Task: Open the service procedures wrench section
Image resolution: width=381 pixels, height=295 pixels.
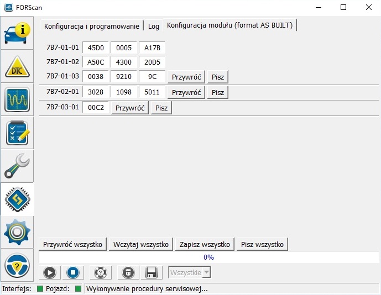Action: tap(17, 166)
